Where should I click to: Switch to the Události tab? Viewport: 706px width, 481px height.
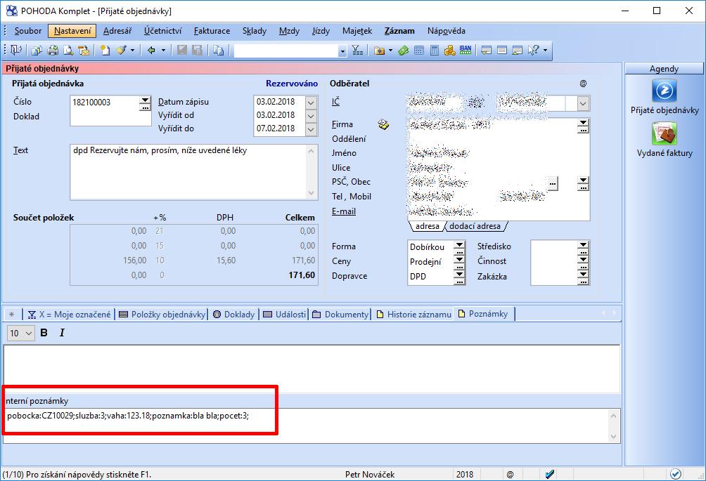285,314
